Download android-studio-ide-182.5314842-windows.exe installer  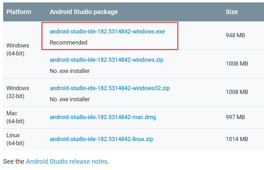pos(107,32)
